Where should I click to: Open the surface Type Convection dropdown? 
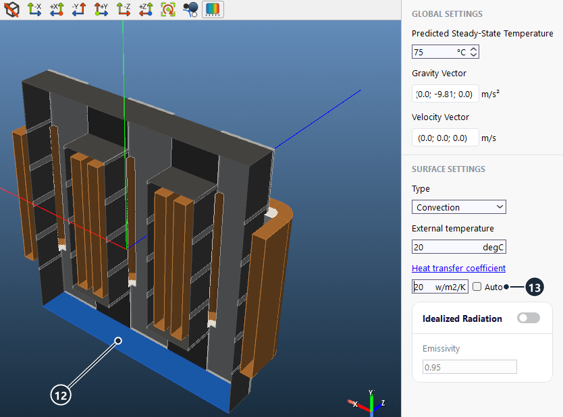click(x=459, y=207)
